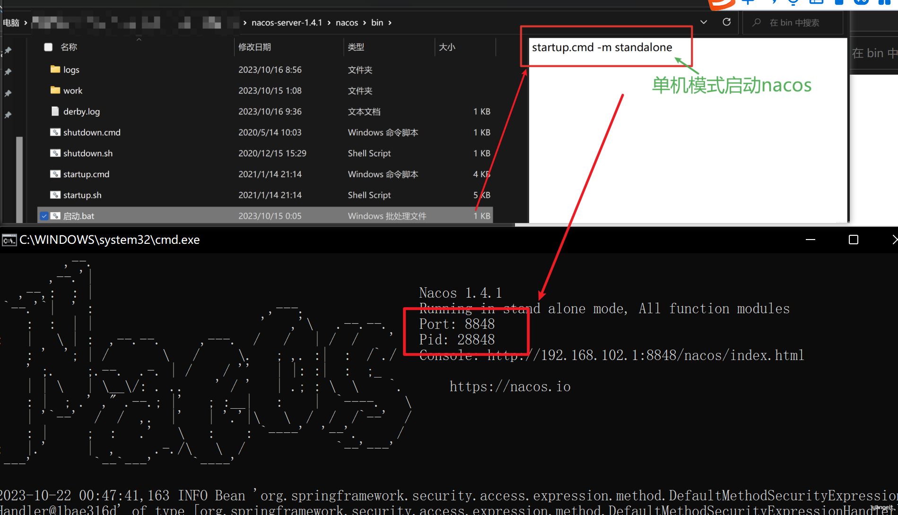Expand the chevron after bin in path

pyautogui.click(x=390, y=23)
